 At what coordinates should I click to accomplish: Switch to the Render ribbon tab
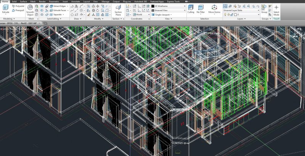[x=42, y=2]
